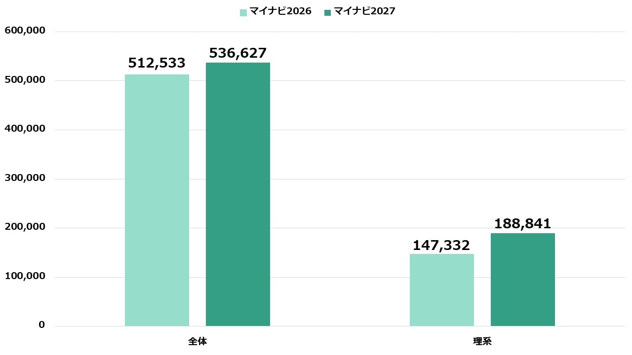Click the 512,533 data label

pyautogui.click(x=157, y=63)
